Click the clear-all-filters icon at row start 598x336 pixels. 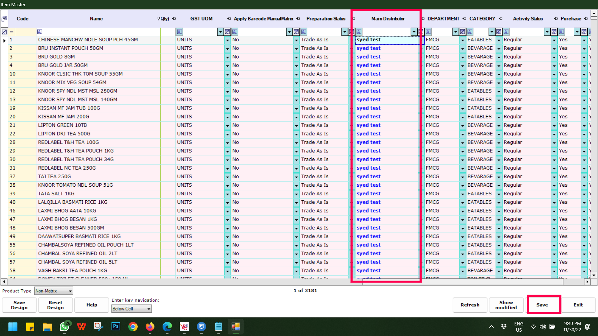click(x=4, y=32)
